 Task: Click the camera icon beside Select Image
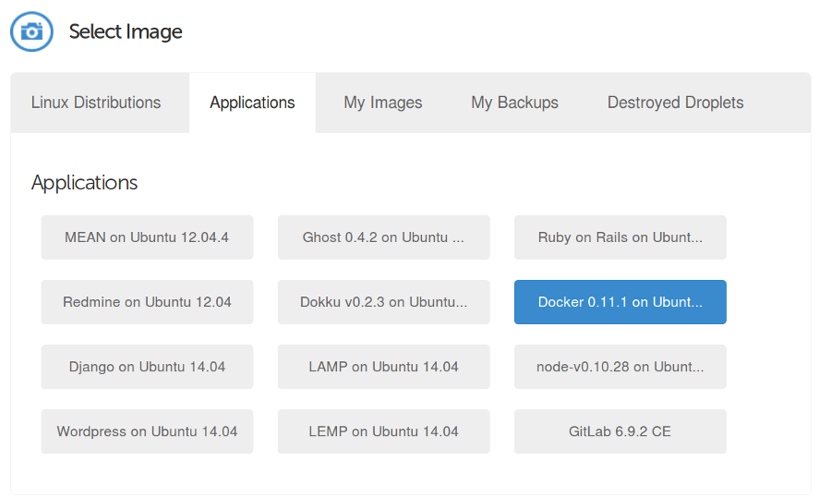(x=31, y=31)
